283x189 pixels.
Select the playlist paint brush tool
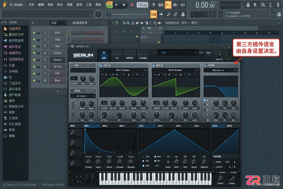[128, 23]
